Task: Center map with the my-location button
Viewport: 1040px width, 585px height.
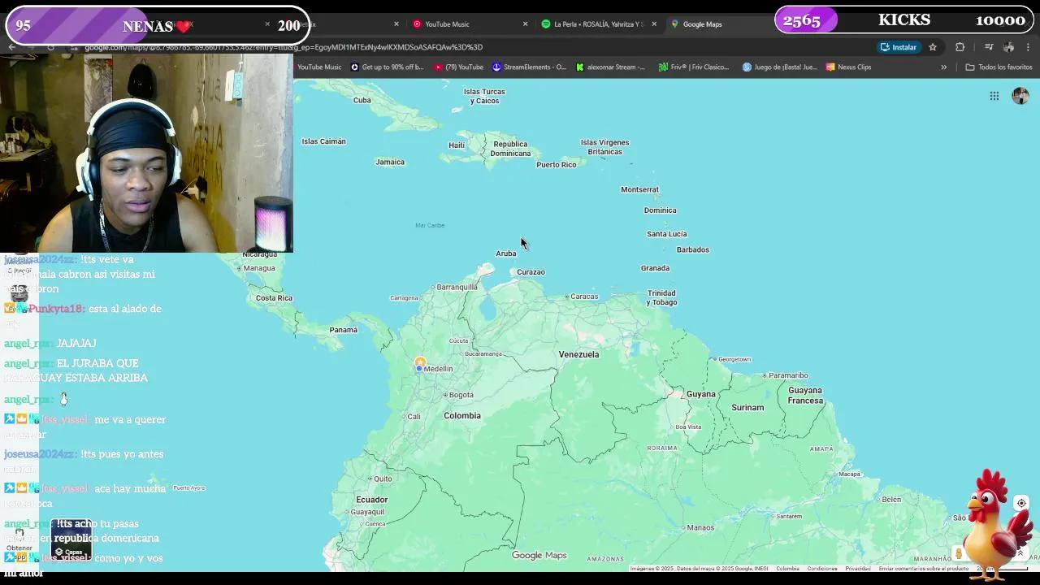Action: click(1021, 503)
